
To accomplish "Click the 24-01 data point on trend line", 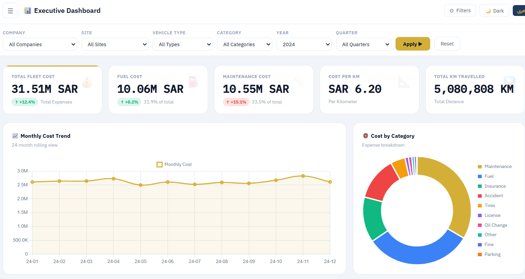I will tap(32, 182).
